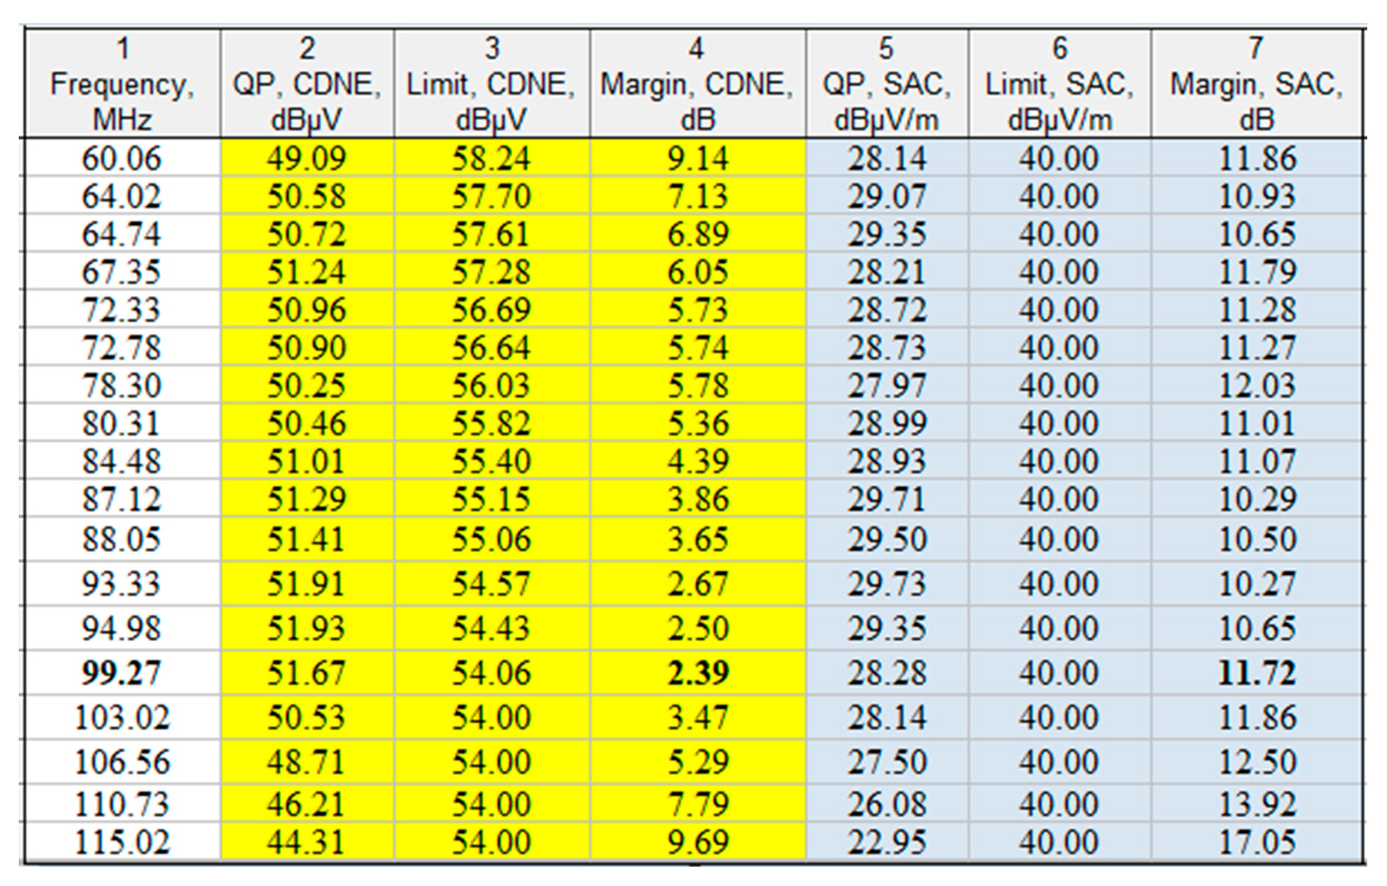Select the QP, CDNE, dBµV header cell

(x=307, y=84)
